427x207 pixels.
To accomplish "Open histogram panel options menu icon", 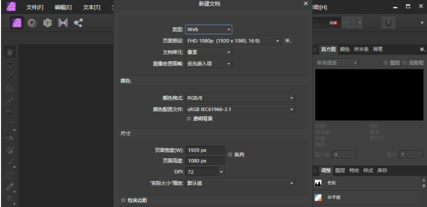I will (x=422, y=50).
